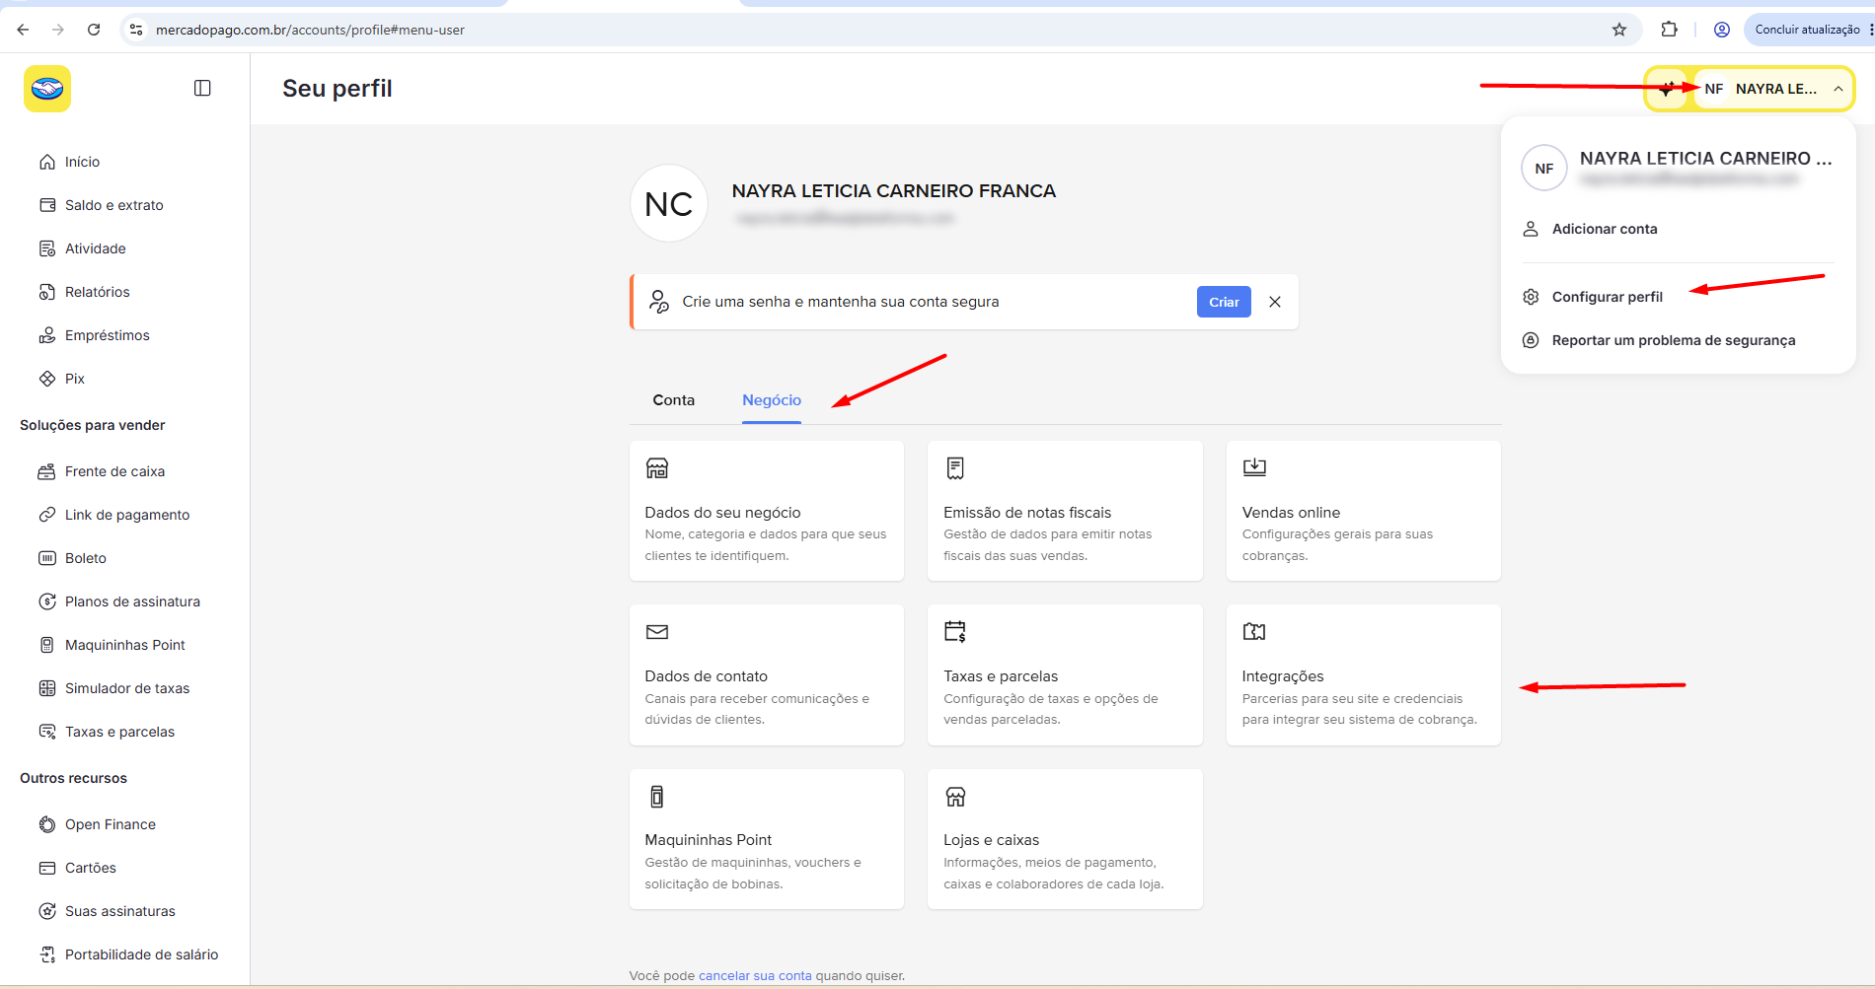
Task: Open Link de pagamento page
Action: pos(127,515)
